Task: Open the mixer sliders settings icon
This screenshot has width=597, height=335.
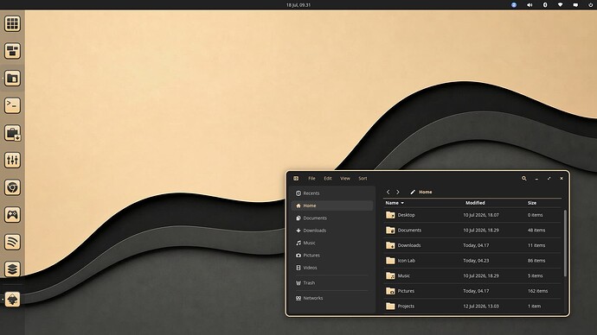Action: pos(12,160)
